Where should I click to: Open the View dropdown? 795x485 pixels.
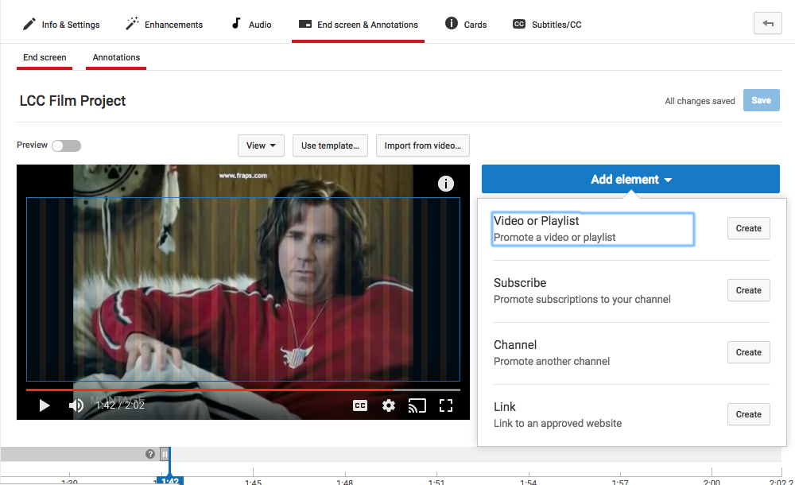click(261, 145)
